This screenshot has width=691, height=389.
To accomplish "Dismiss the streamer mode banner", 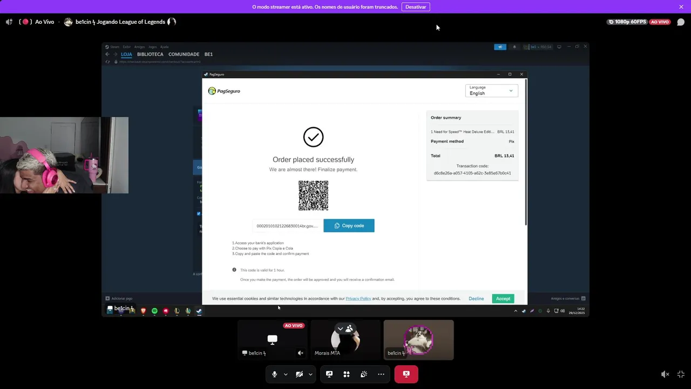I will [x=681, y=7].
